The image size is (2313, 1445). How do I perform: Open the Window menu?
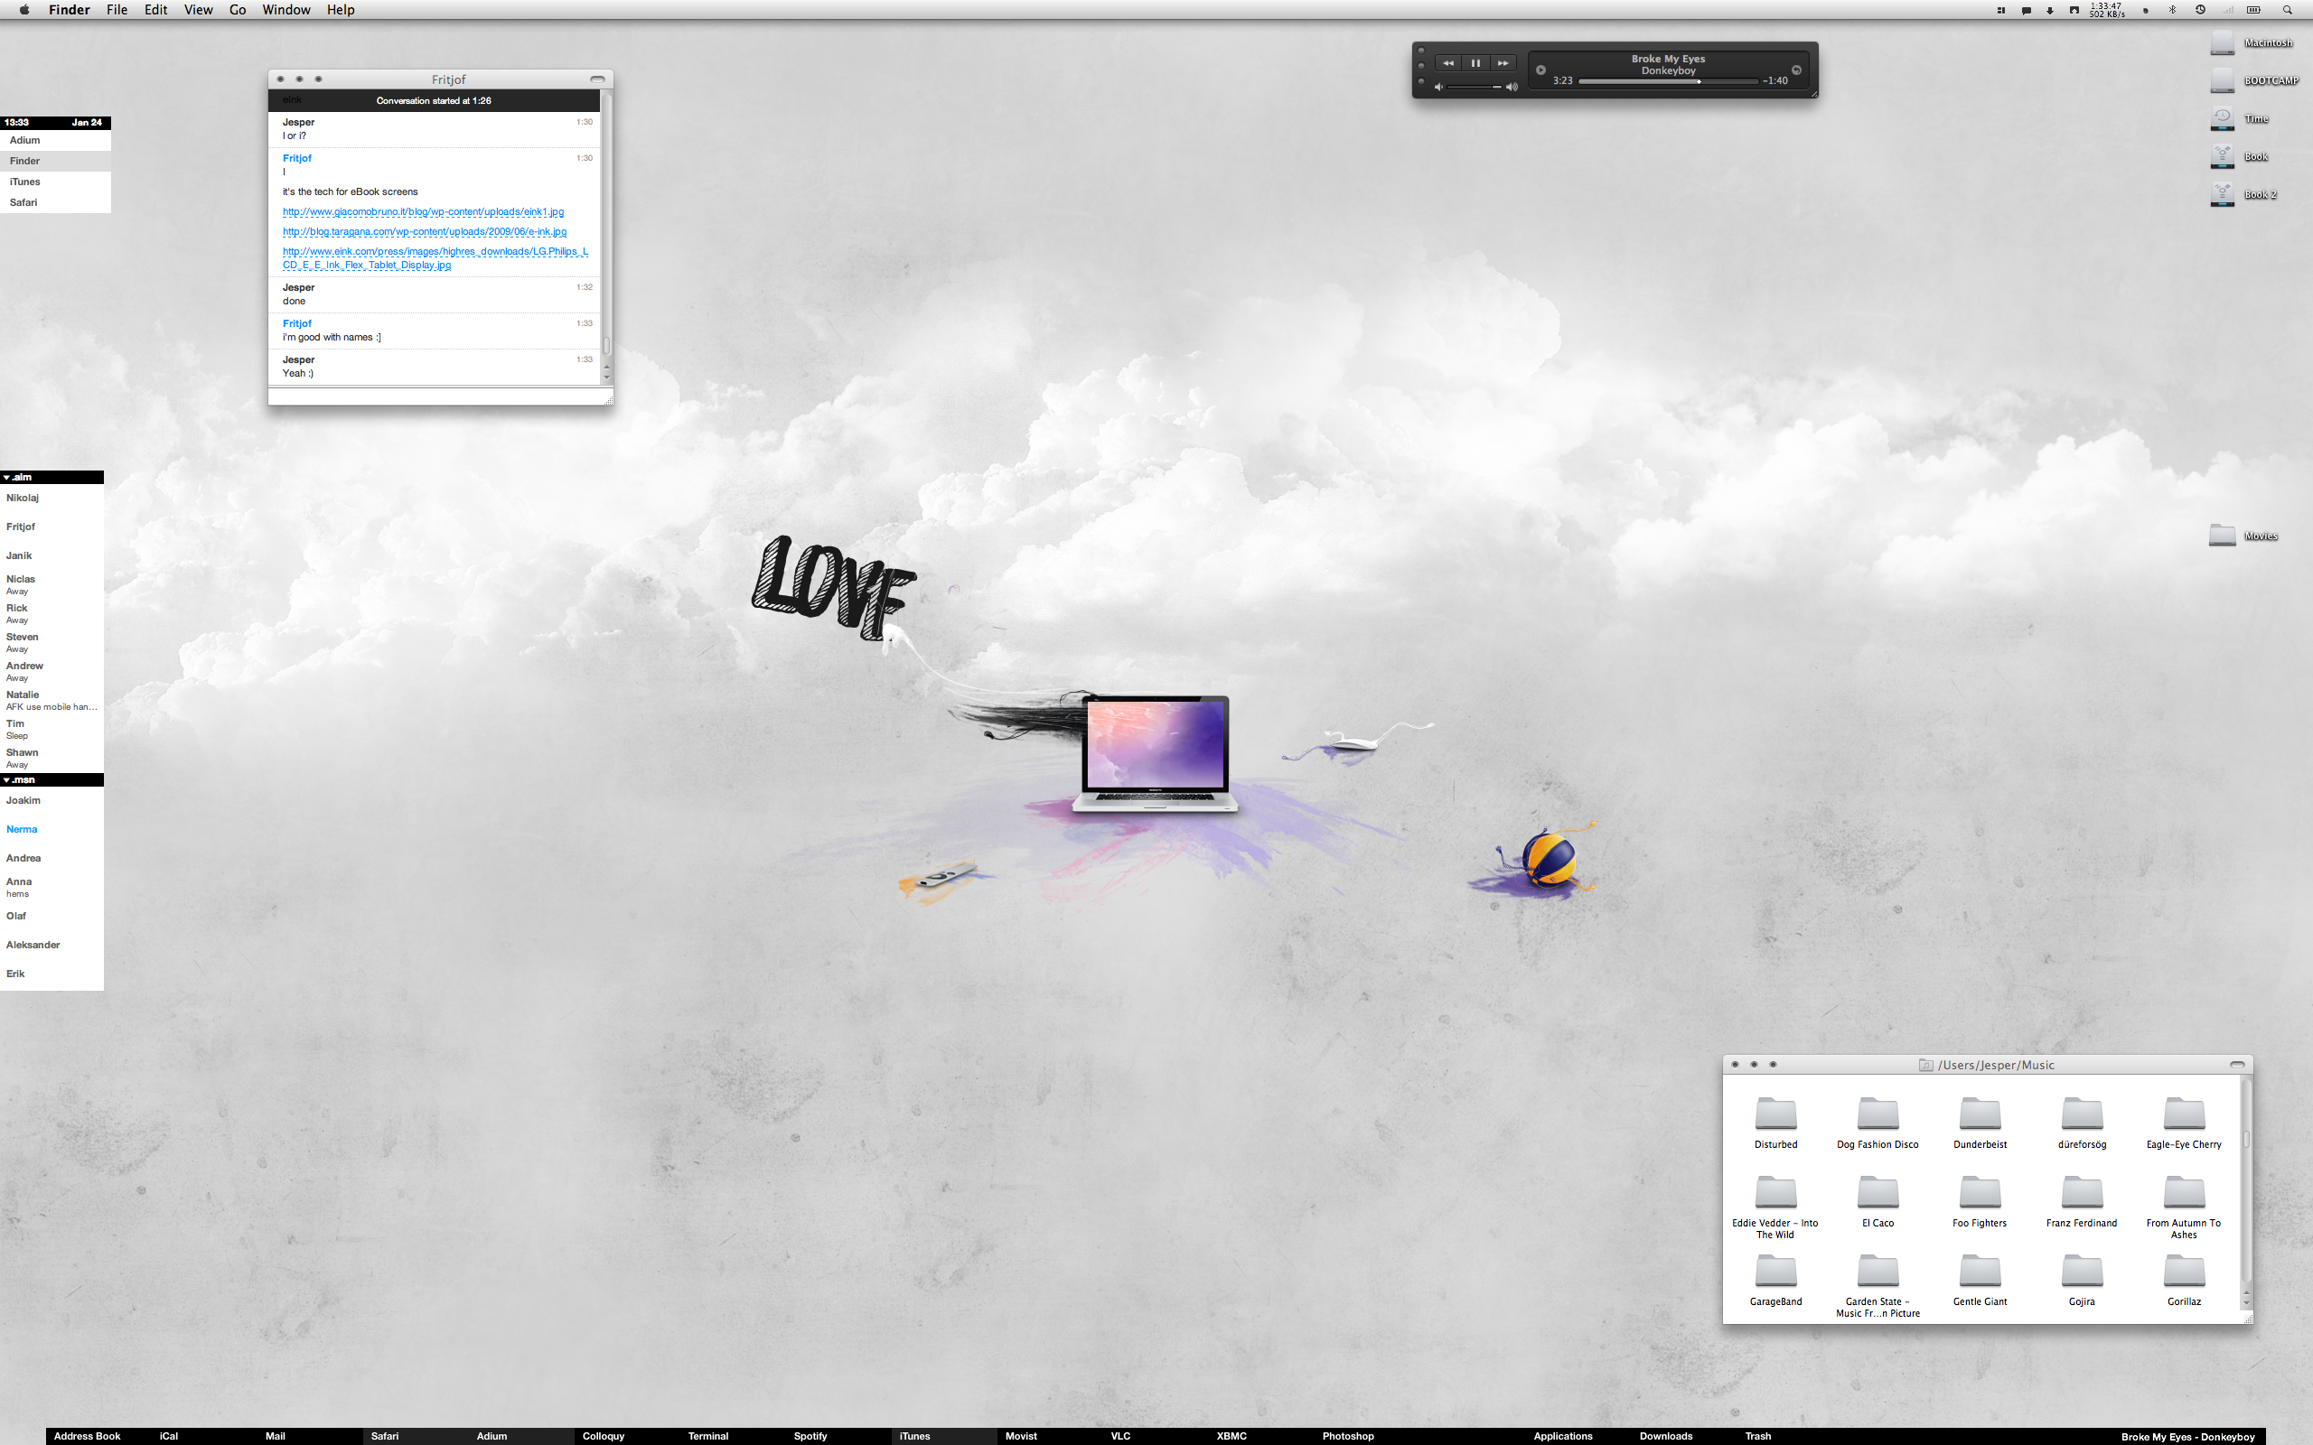point(286,10)
